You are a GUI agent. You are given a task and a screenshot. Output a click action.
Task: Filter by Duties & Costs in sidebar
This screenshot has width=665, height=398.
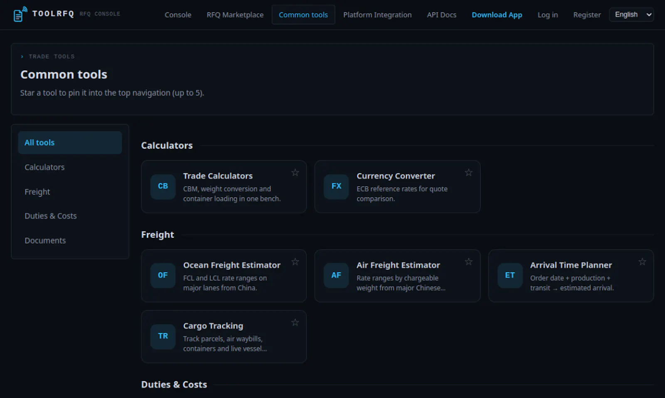(70, 216)
